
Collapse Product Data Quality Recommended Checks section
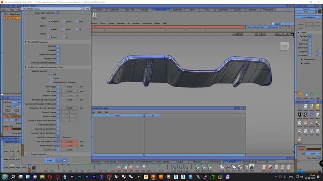point(26,67)
